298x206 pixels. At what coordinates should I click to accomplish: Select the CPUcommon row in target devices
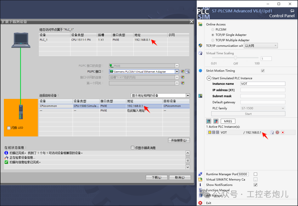tap(114, 106)
